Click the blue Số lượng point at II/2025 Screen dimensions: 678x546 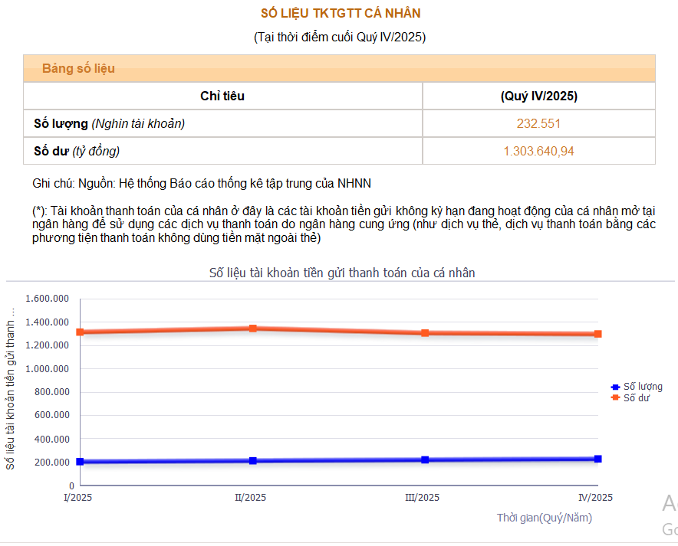[252, 461]
